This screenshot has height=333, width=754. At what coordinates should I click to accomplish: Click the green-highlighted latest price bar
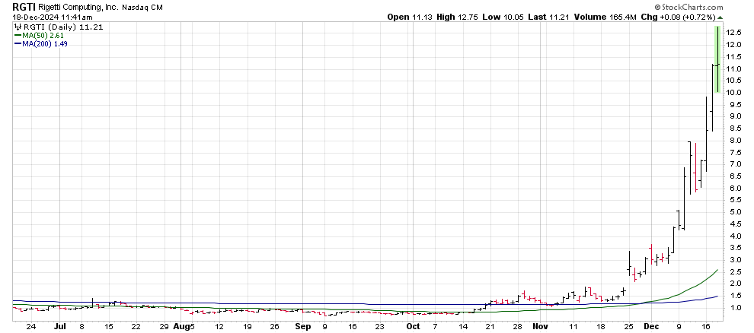(717, 59)
